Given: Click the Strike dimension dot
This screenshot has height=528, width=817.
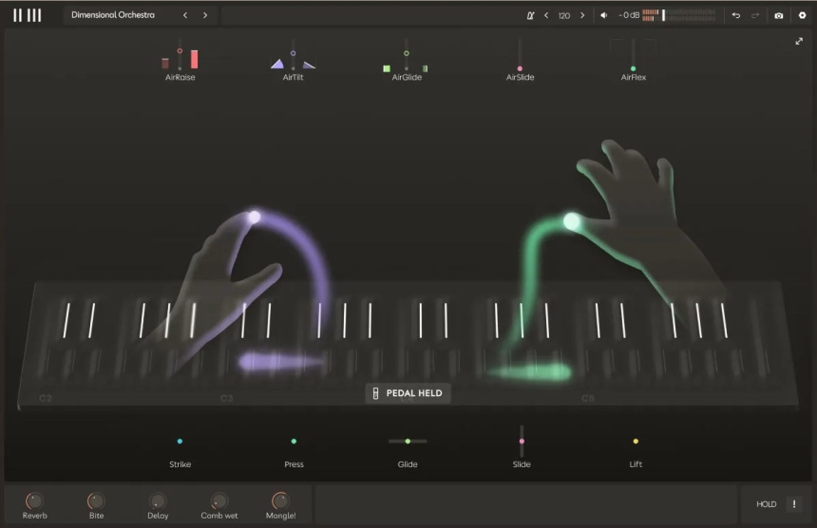Looking at the screenshot, I should pos(180,441).
